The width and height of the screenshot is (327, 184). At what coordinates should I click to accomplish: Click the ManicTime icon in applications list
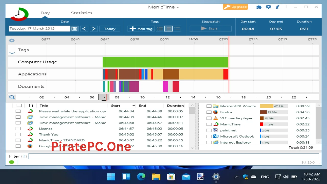pyautogui.click(x=216, y=124)
